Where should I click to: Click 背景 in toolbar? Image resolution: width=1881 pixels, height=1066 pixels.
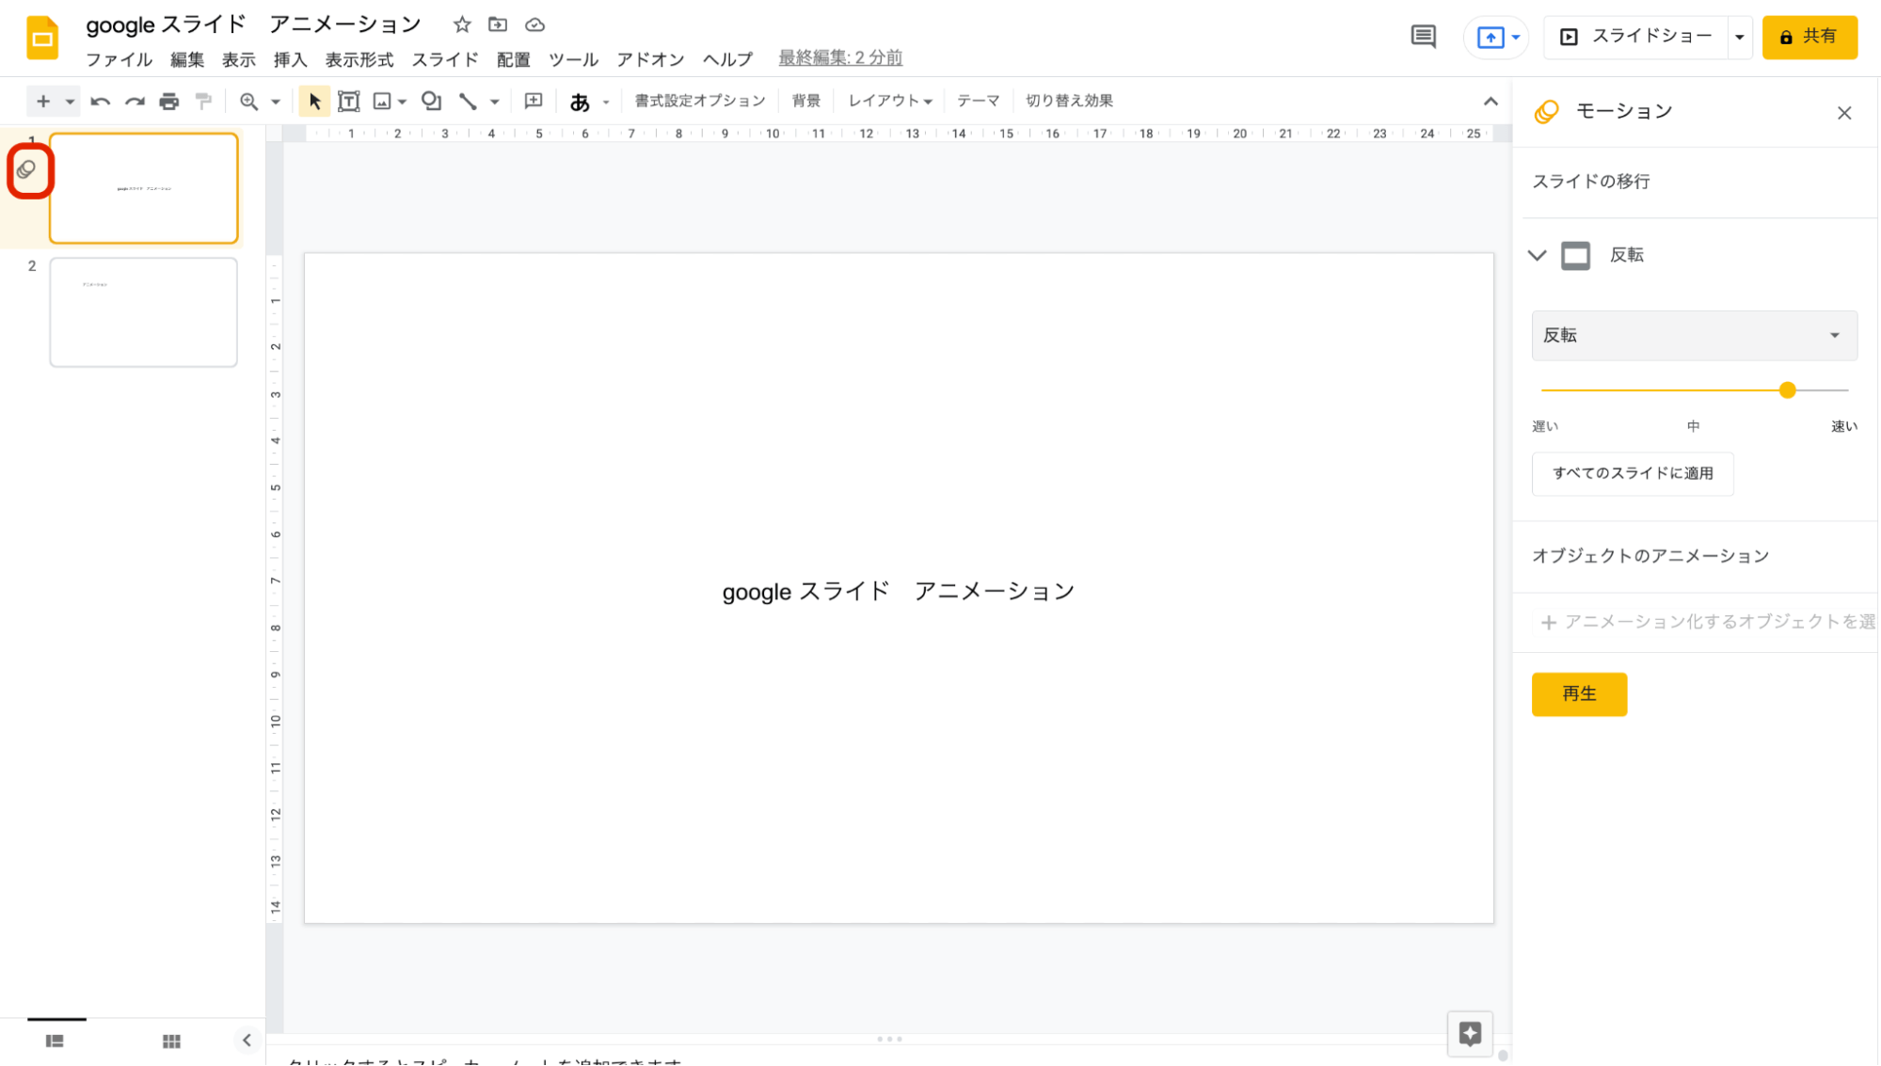[805, 101]
